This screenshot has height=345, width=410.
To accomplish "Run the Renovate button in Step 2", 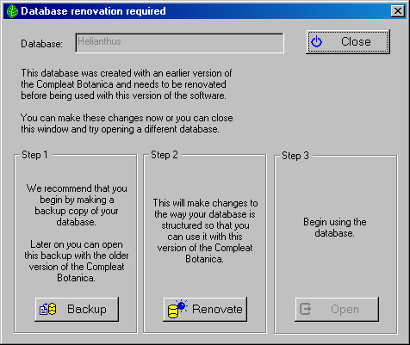I will click(205, 309).
